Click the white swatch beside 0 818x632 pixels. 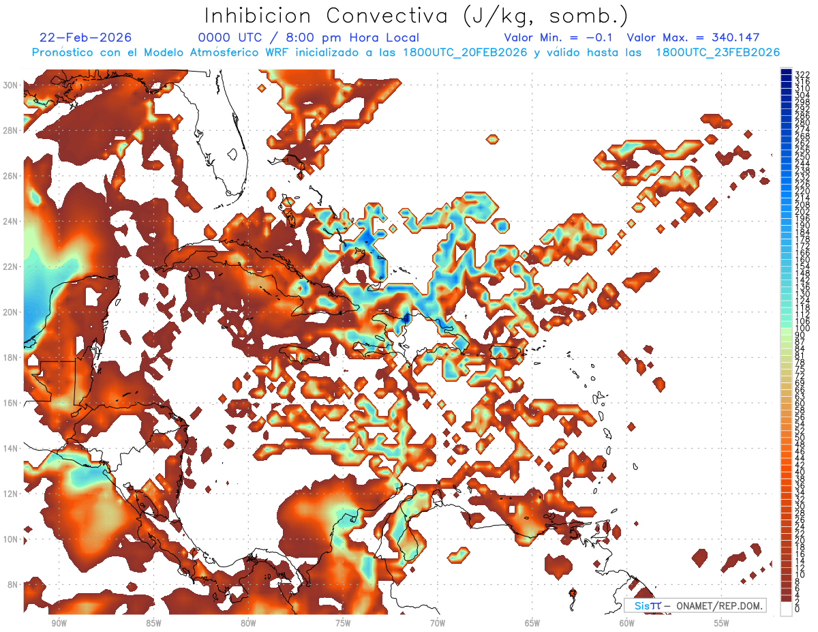point(786,609)
